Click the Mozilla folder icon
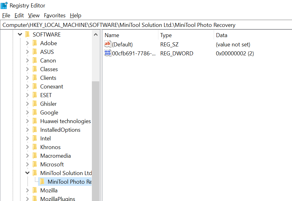Image resolution: width=292 pixels, height=201 pixels. [x=35, y=190]
